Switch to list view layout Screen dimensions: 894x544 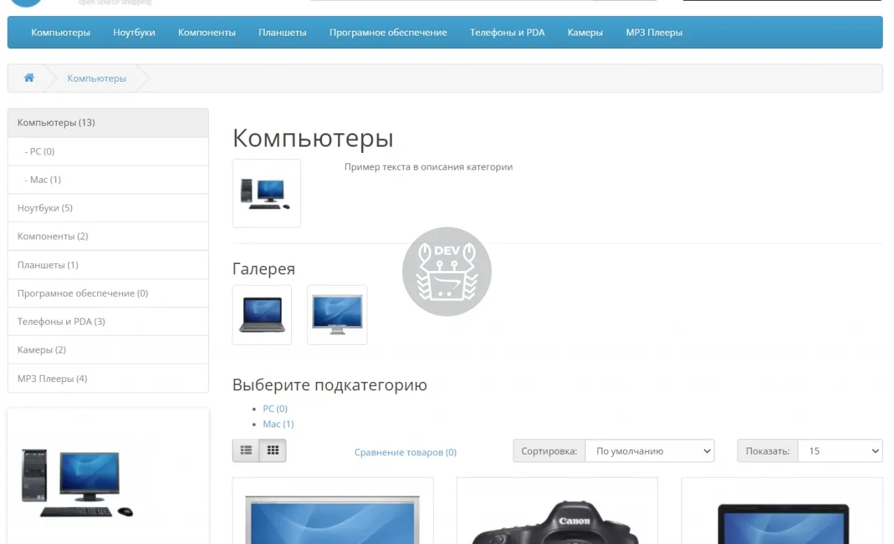tap(246, 451)
